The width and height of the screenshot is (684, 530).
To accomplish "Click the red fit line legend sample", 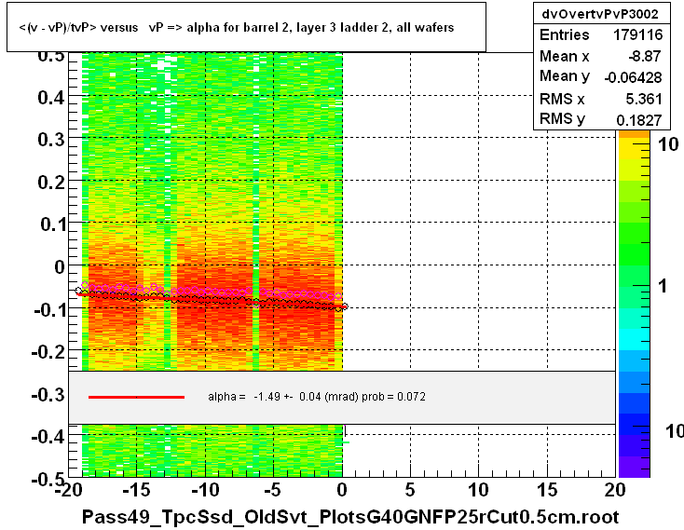I will tap(137, 397).
